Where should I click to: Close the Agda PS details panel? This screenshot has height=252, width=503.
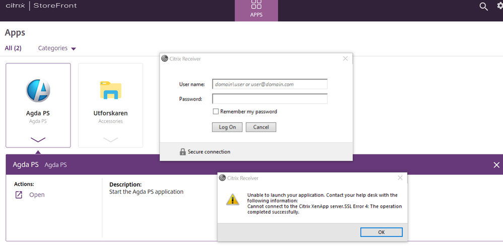pyautogui.click(x=496, y=165)
